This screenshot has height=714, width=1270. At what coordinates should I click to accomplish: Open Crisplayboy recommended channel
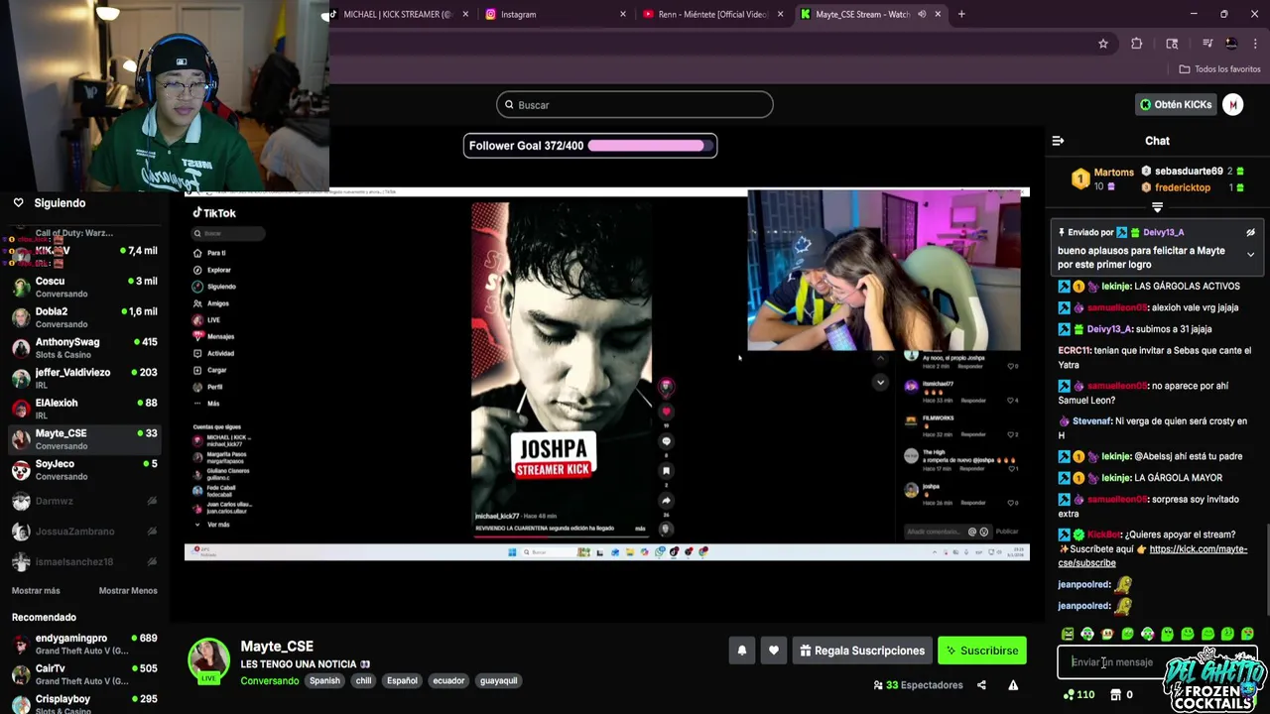pyautogui.click(x=84, y=704)
